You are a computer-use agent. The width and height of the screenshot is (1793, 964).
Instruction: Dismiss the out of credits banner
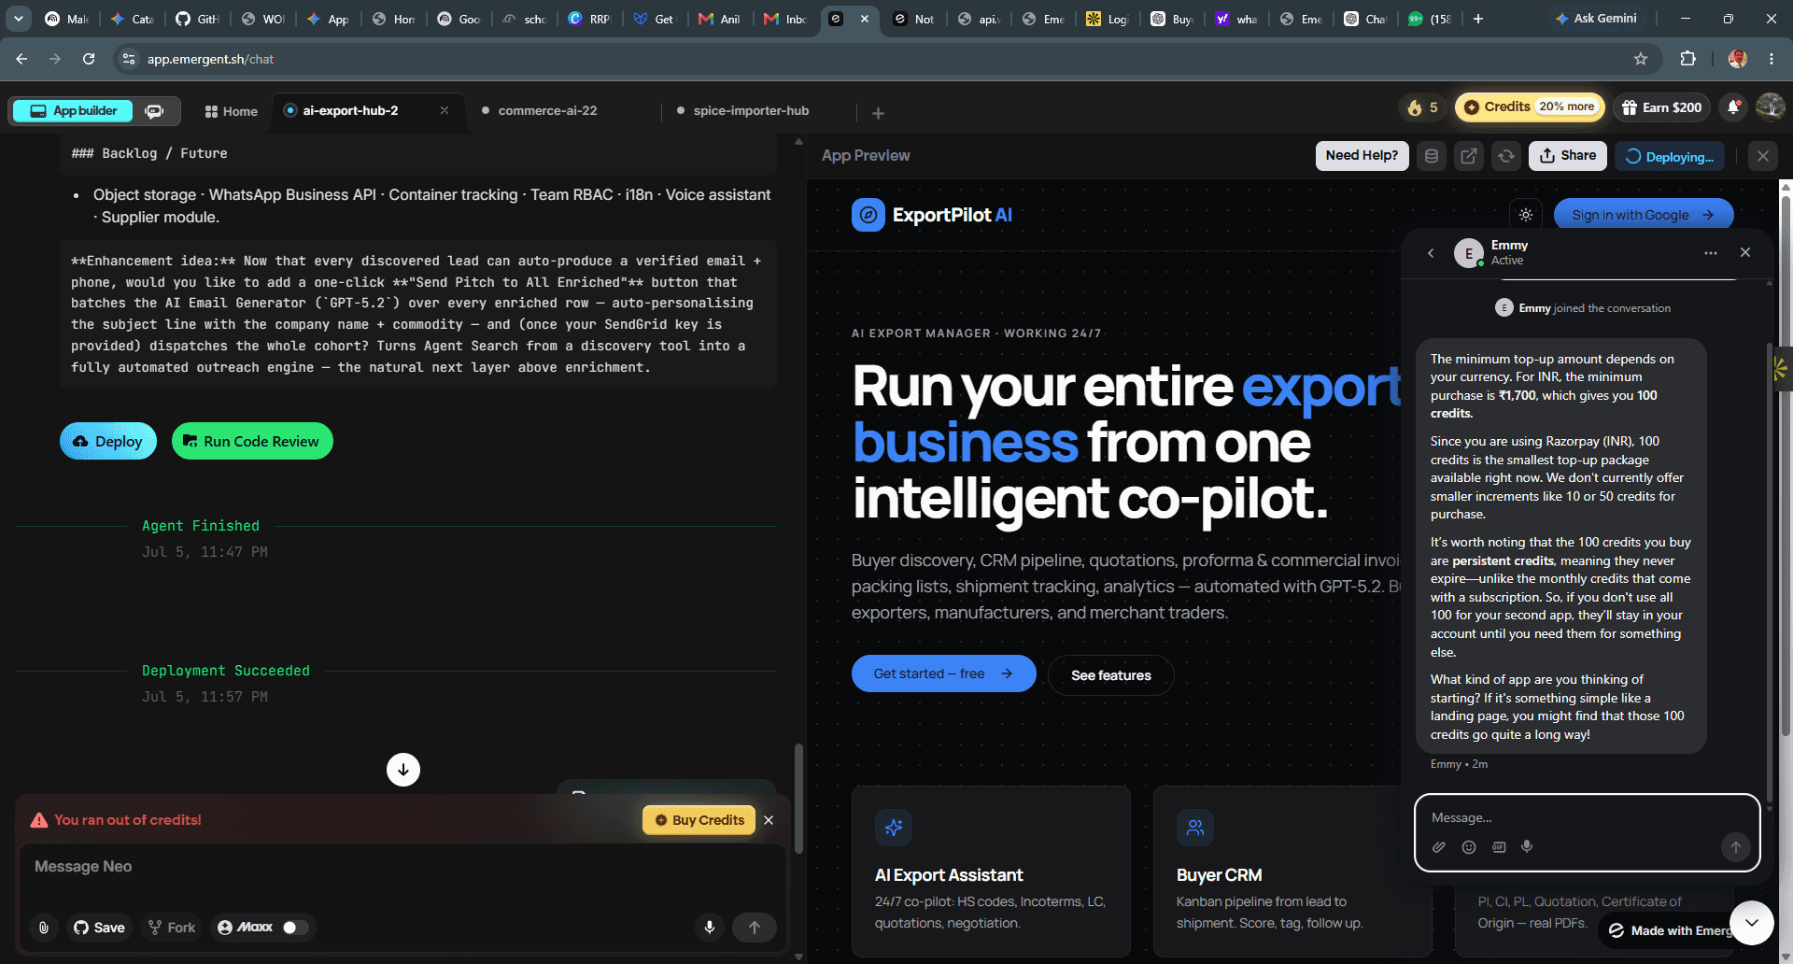[x=769, y=820]
